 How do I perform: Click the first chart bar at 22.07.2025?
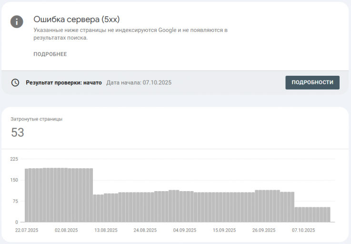26,195
